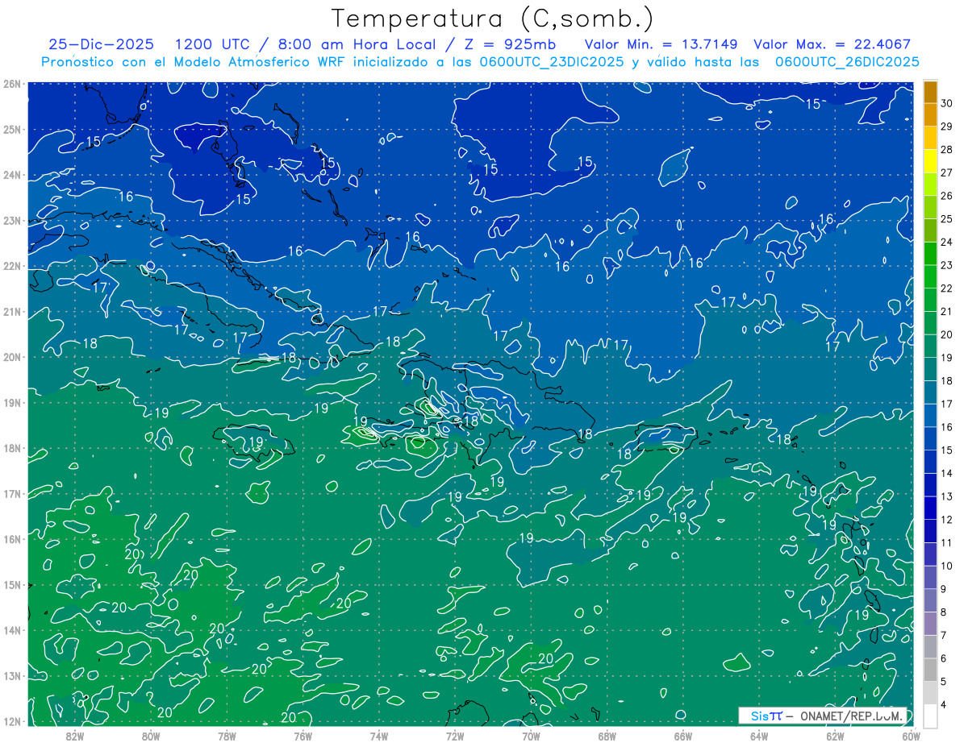This screenshot has width=968, height=747.
Task: Click the SisTT - ONAMET/REP.DOM. logo box
Action: pos(823,716)
